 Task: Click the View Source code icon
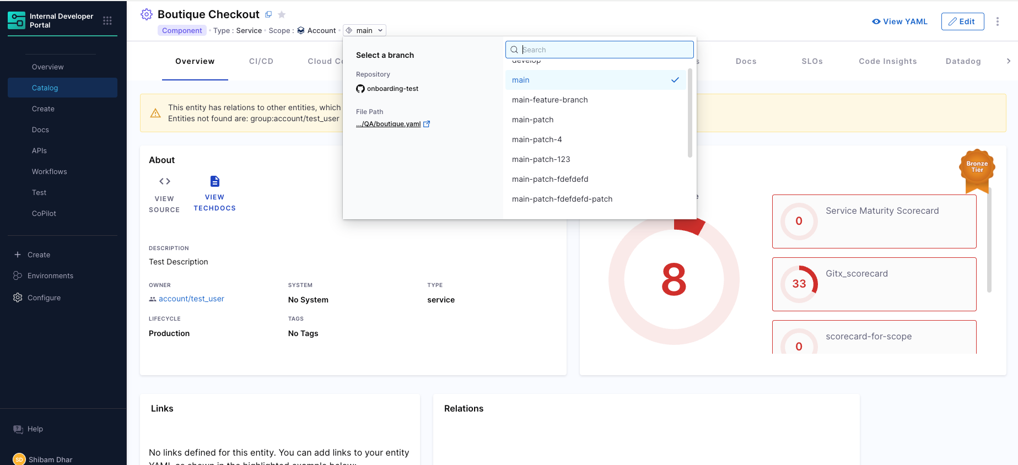coord(164,181)
